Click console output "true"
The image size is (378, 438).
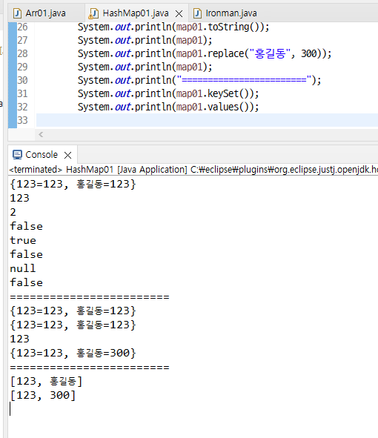point(23,241)
